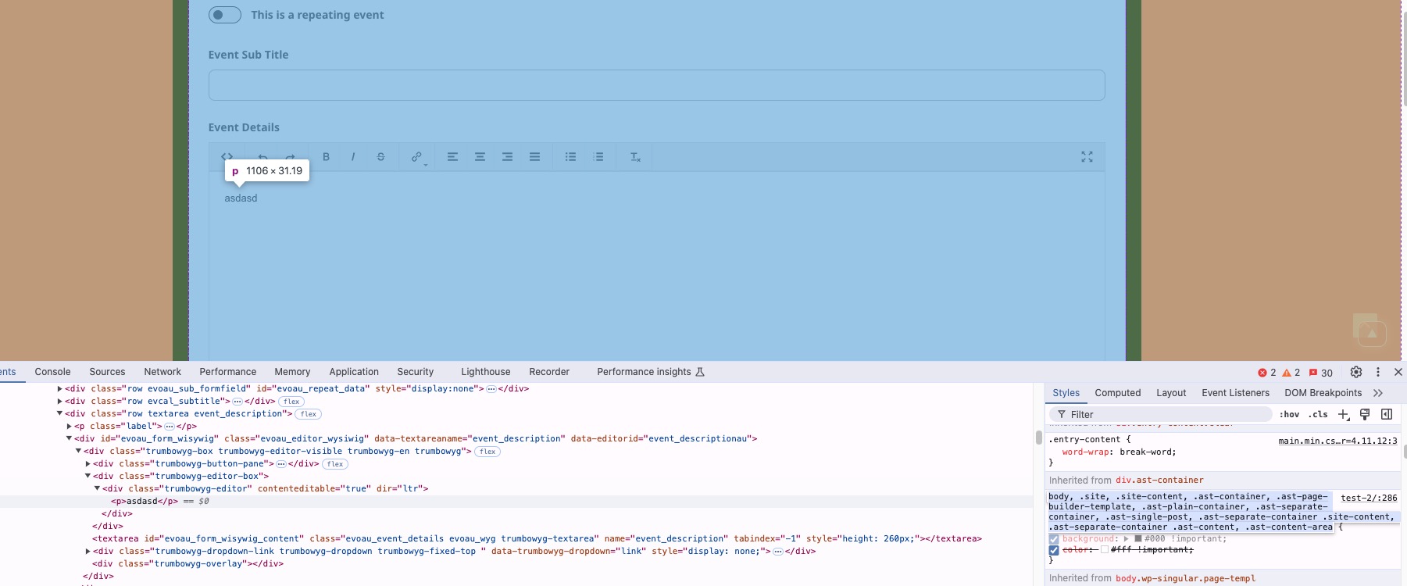1407x586 pixels.
Task: Switch to the Network tab
Action: coord(162,372)
